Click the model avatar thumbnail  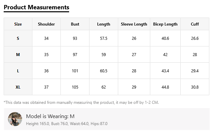tap(15, 119)
